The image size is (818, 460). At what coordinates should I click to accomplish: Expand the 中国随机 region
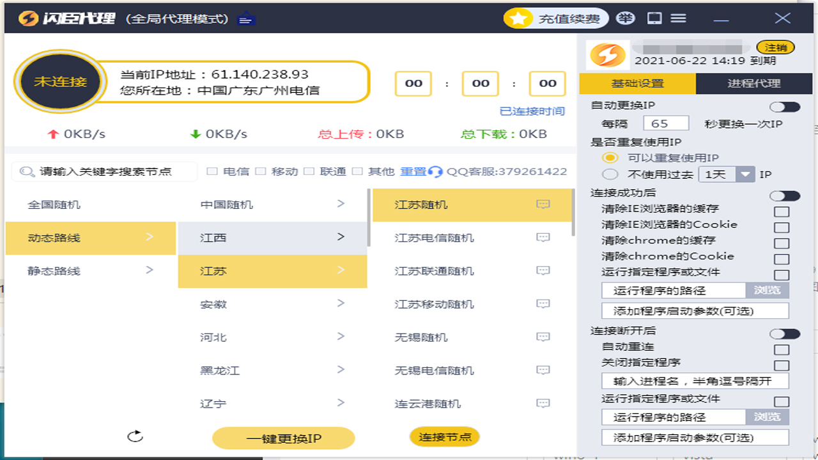tap(273, 204)
